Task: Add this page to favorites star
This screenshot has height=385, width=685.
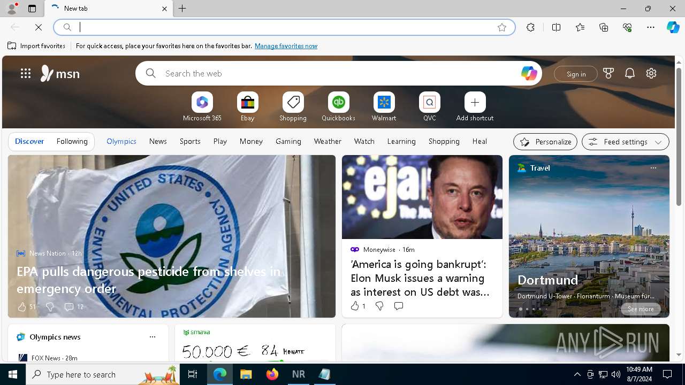Action: click(x=501, y=27)
